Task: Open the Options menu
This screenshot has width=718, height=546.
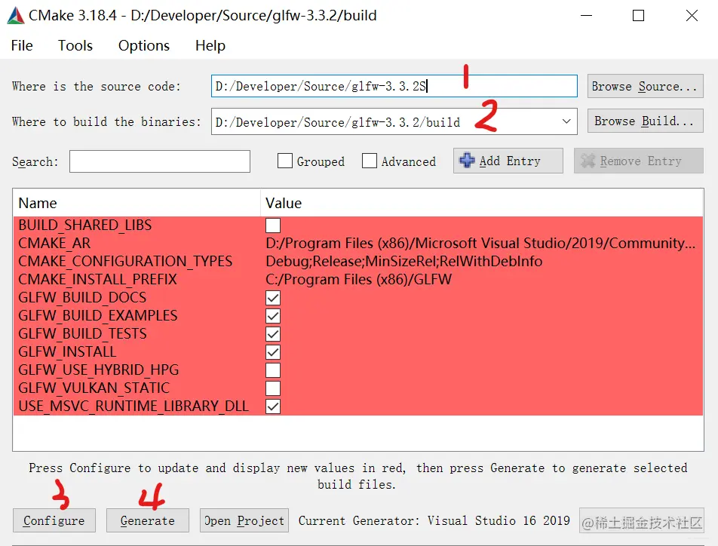Action: (x=144, y=45)
